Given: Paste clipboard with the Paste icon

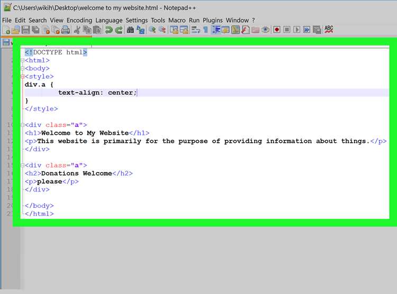Looking at the screenshot, I should tap(97, 30).
